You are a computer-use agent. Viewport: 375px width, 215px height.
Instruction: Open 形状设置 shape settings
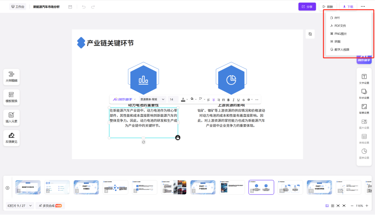[364, 94]
